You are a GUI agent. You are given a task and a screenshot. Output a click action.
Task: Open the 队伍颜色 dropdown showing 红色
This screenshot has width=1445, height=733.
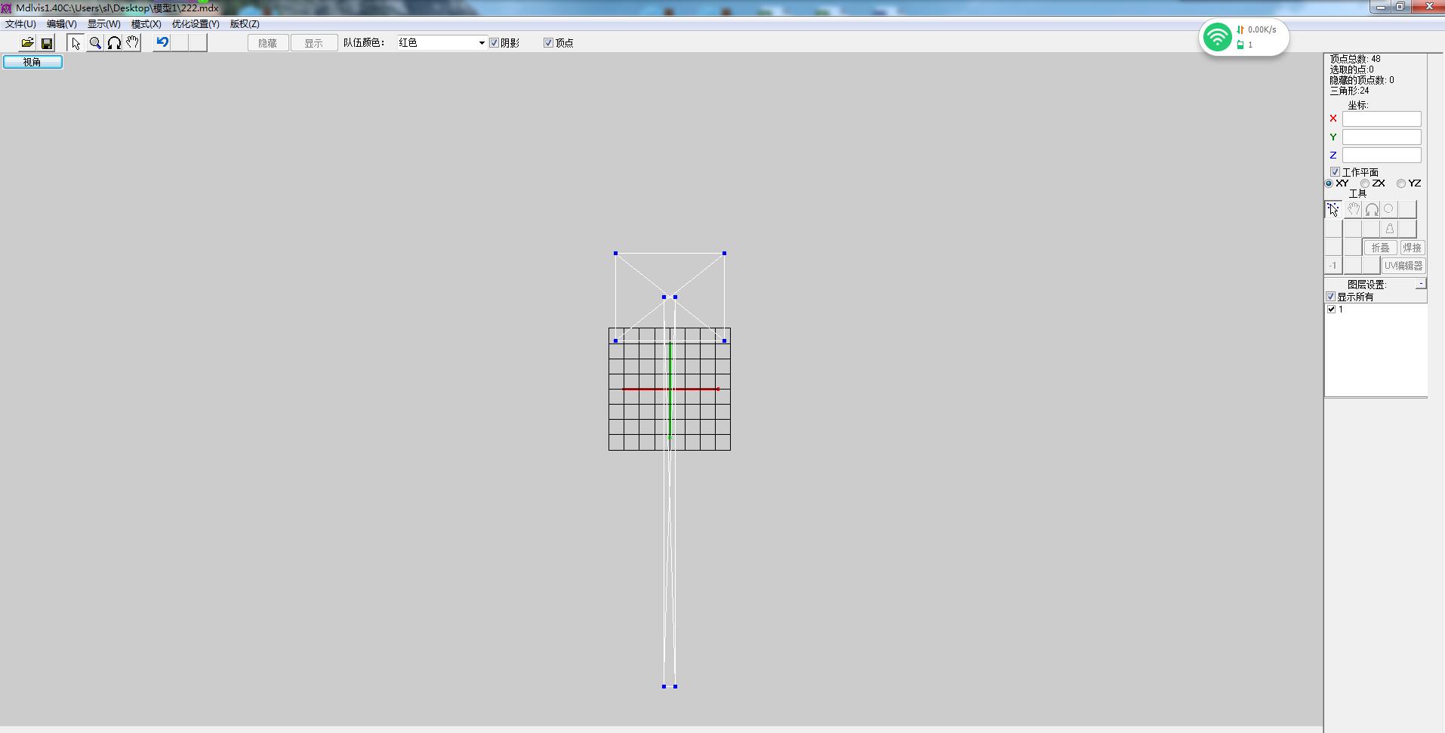click(481, 43)
